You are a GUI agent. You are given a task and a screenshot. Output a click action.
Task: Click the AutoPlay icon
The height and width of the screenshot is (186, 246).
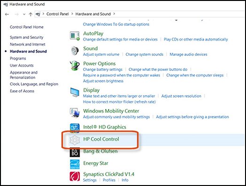click(x=75, y=36)
